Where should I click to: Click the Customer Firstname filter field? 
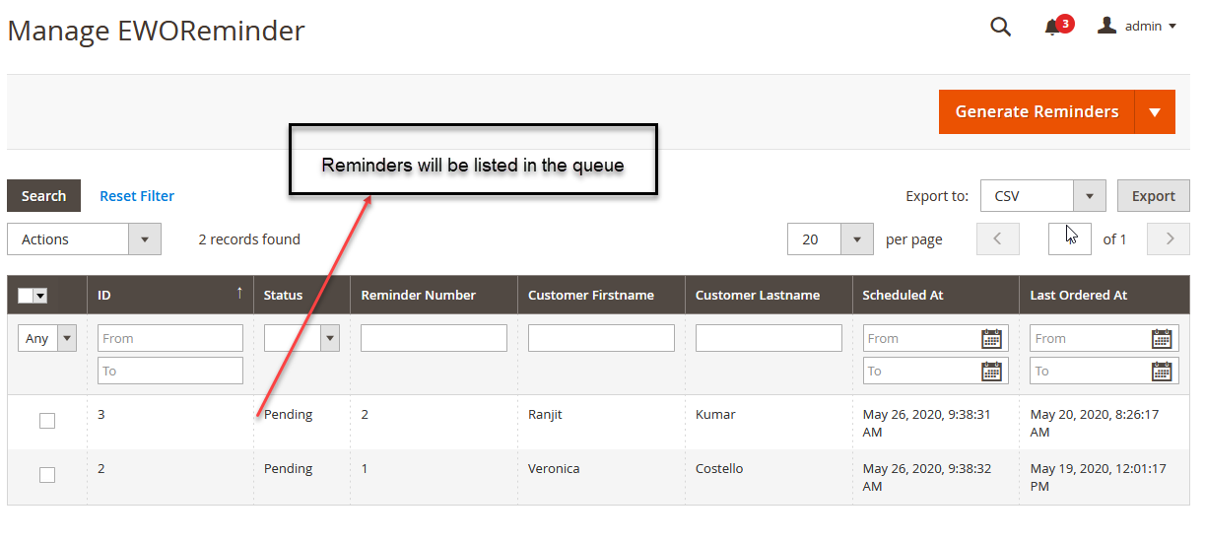click(601, 338)
